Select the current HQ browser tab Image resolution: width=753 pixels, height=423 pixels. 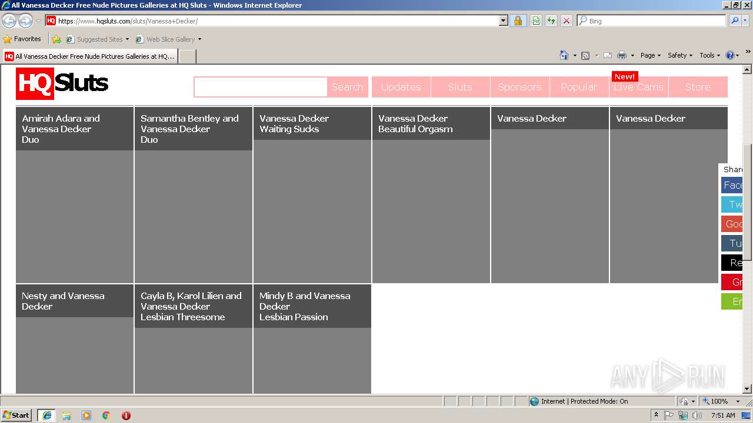coord(89,56)
